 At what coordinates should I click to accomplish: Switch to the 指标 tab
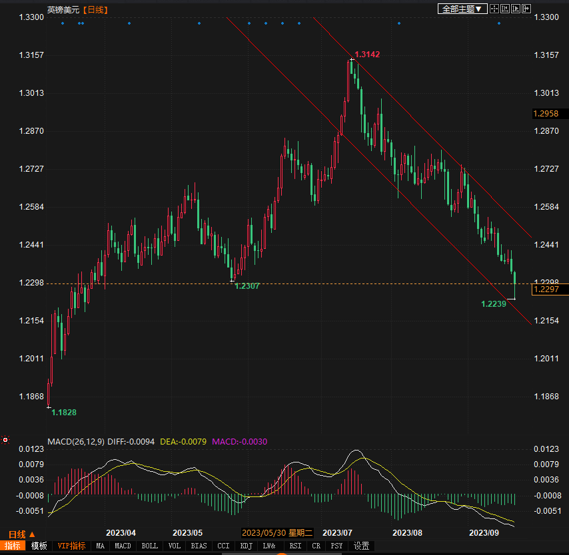[13, 546]
